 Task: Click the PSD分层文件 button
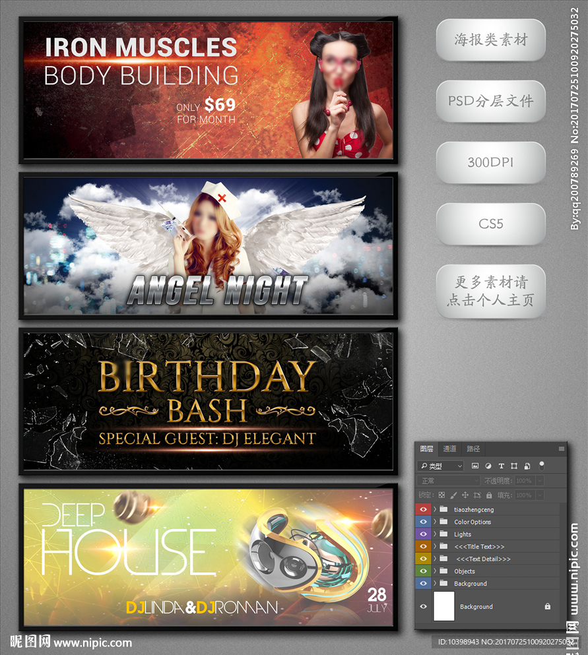click(490, 101)
